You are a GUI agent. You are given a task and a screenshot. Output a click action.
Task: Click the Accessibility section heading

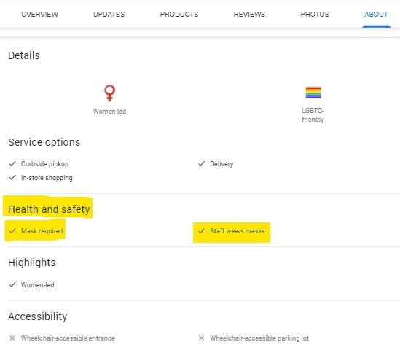pyautogui.click(x=38, y=316)
